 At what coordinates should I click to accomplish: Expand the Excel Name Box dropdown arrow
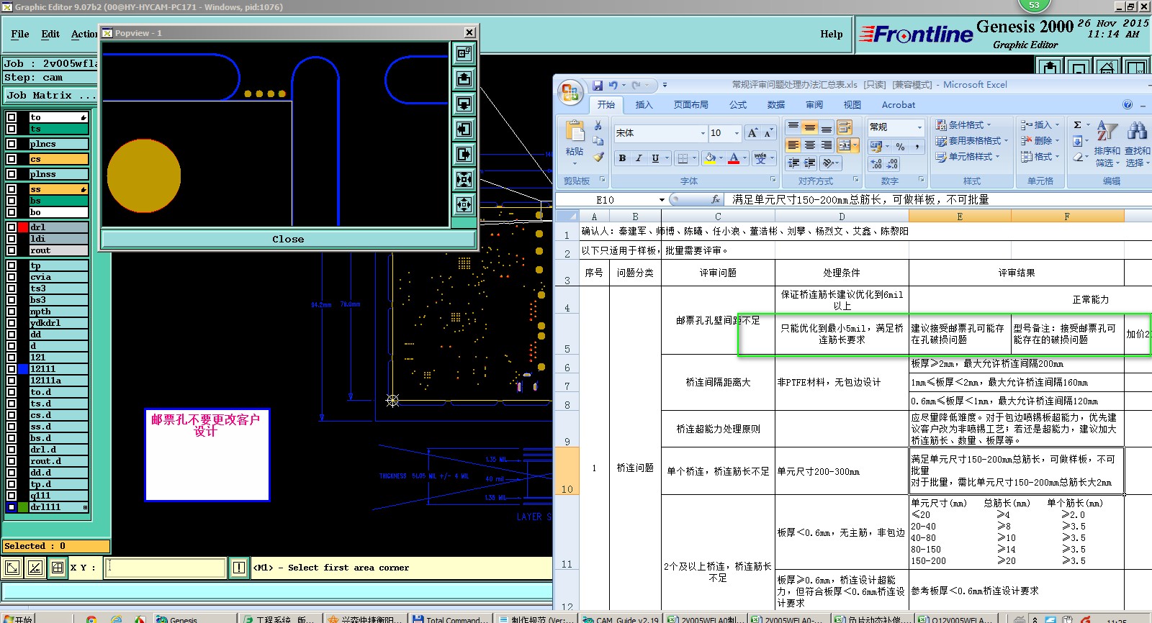(662, 200)
